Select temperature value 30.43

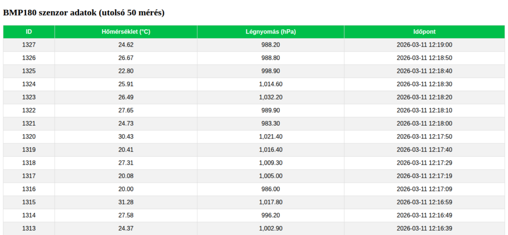tap(126, 137)
